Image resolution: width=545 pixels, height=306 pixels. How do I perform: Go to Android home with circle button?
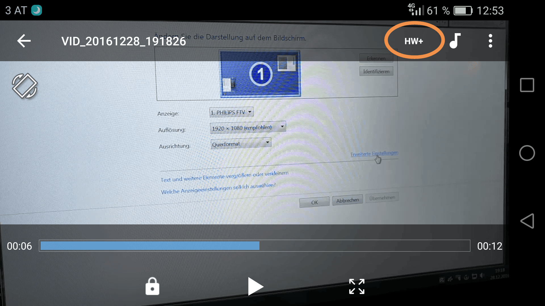(527, 153)
